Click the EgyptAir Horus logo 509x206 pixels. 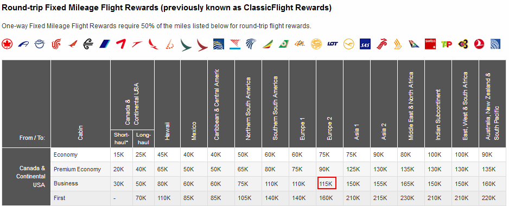pos(251,44)
